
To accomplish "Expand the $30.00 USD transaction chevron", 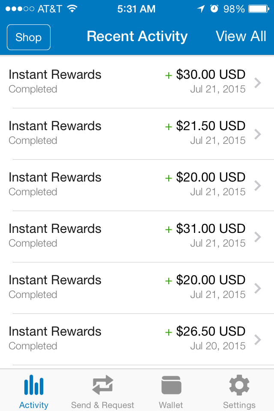I will (x=258, y=83).
